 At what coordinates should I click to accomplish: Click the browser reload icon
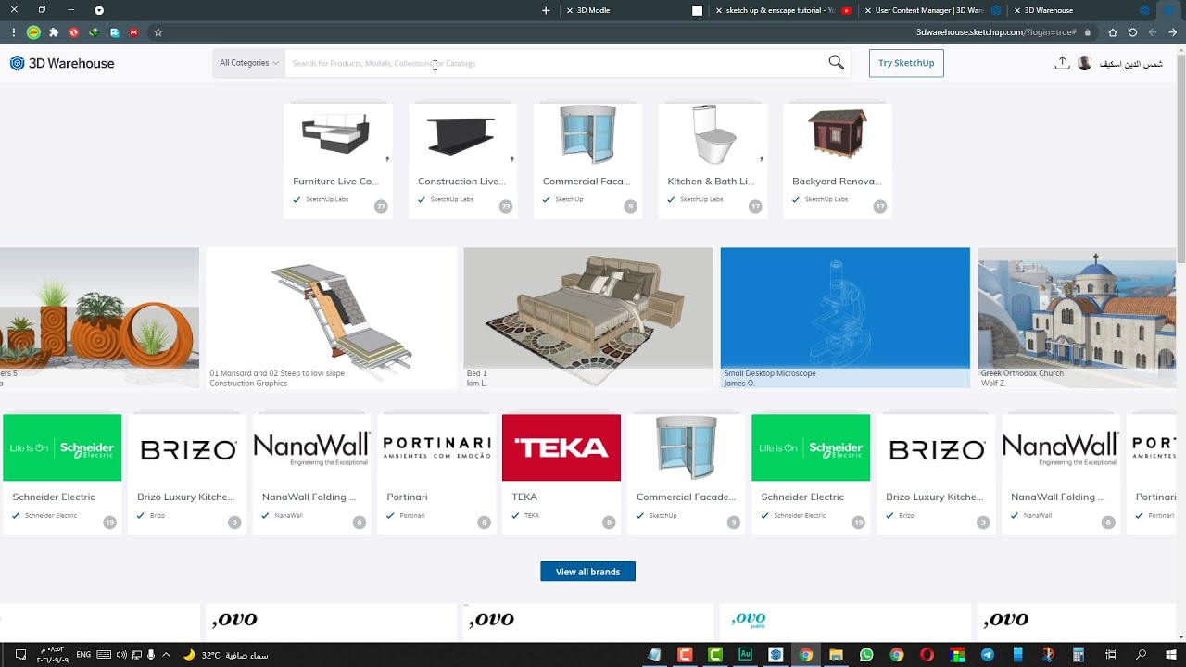pos(1132,32)
